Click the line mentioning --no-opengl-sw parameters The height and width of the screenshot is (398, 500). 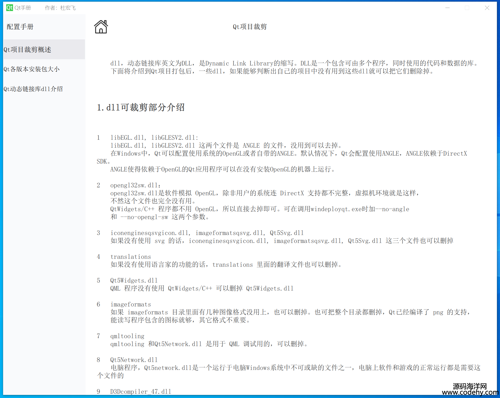point(160,217)
